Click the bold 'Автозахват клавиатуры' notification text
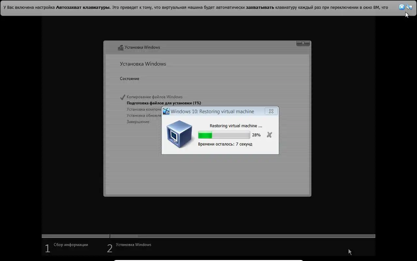The image size is (417, 261). coord(83,7)
